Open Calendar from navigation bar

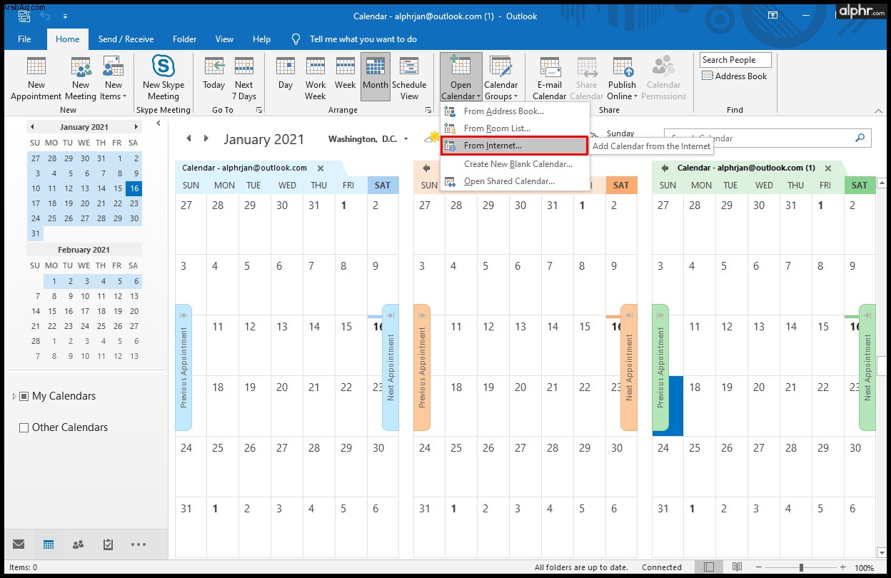tap(49, 544)
